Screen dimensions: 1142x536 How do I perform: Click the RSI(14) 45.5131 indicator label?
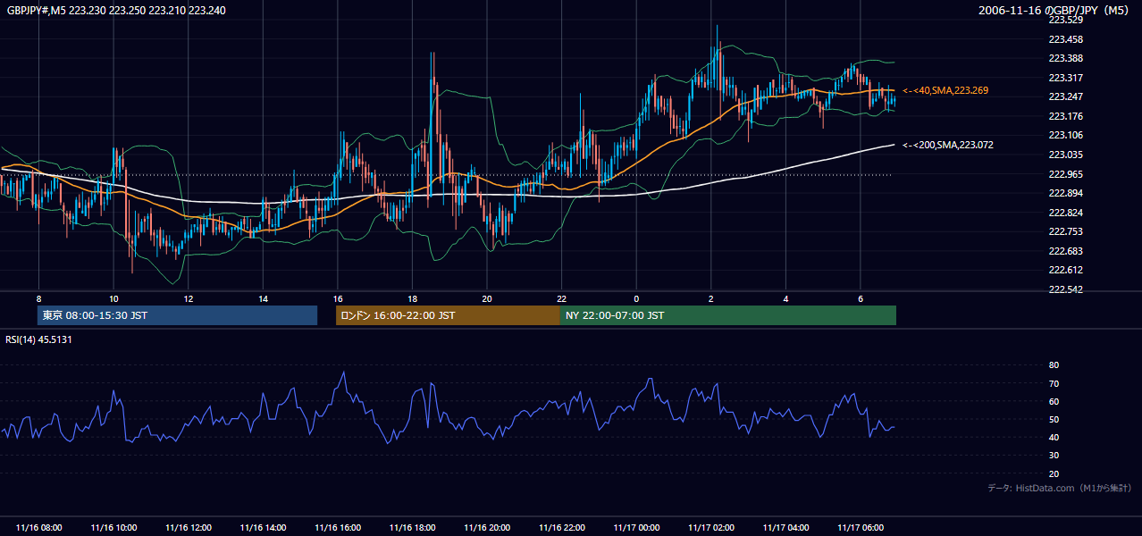pyautogui.click(x=38, y=339)
